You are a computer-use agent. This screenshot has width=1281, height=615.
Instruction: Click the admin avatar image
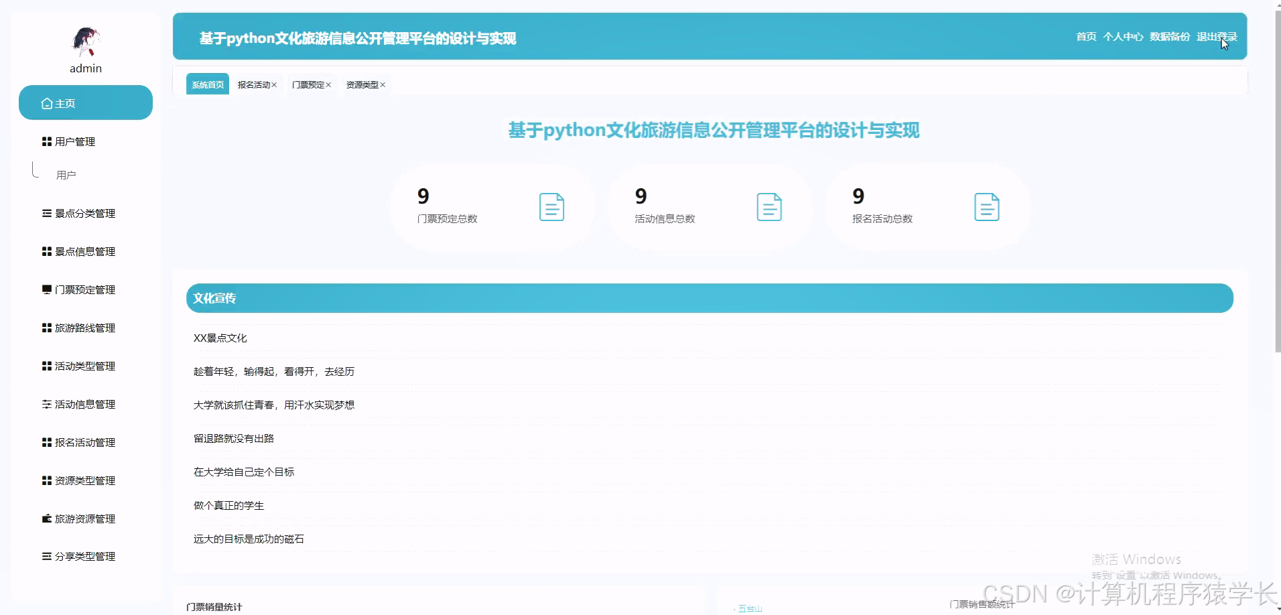coord(86,42)
